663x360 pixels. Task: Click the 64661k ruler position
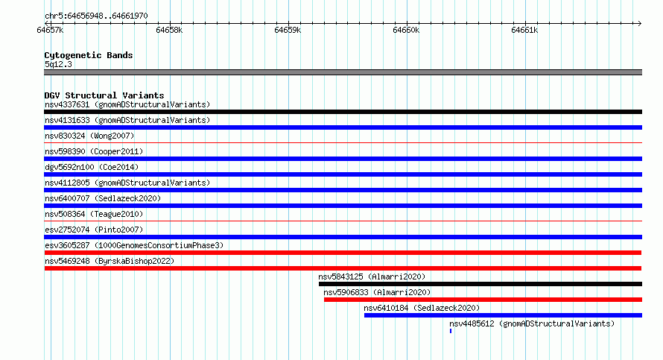[524, 30]
